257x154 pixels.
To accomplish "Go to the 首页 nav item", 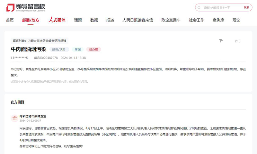I will [x=10, y=20].
